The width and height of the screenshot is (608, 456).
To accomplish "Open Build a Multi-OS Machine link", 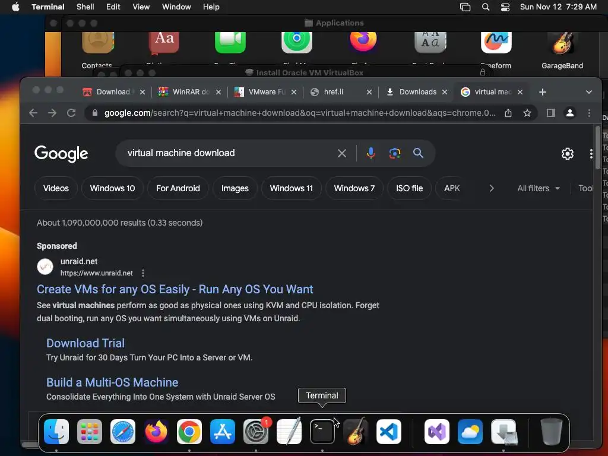I will [x=112, y=382].
